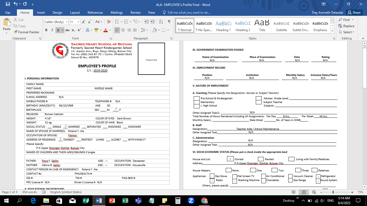Viewport: 367px width, 206px height.
Task: Switch to Web Layout view in status bar
Action: pyautogui.click(x=314, y=192)
